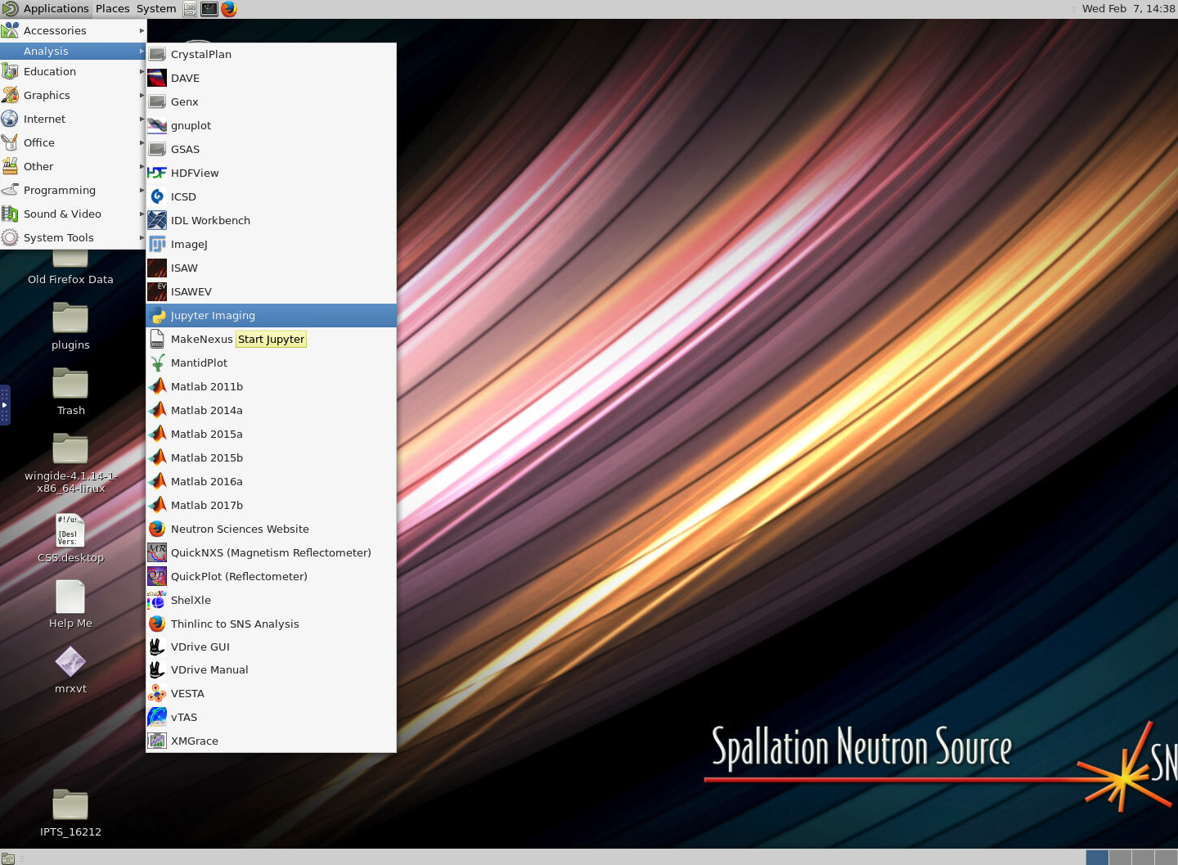This screenshot has width=1178, height=865.
Task: Click the Jupyter Imaging python icon
Action: [157, 315]
